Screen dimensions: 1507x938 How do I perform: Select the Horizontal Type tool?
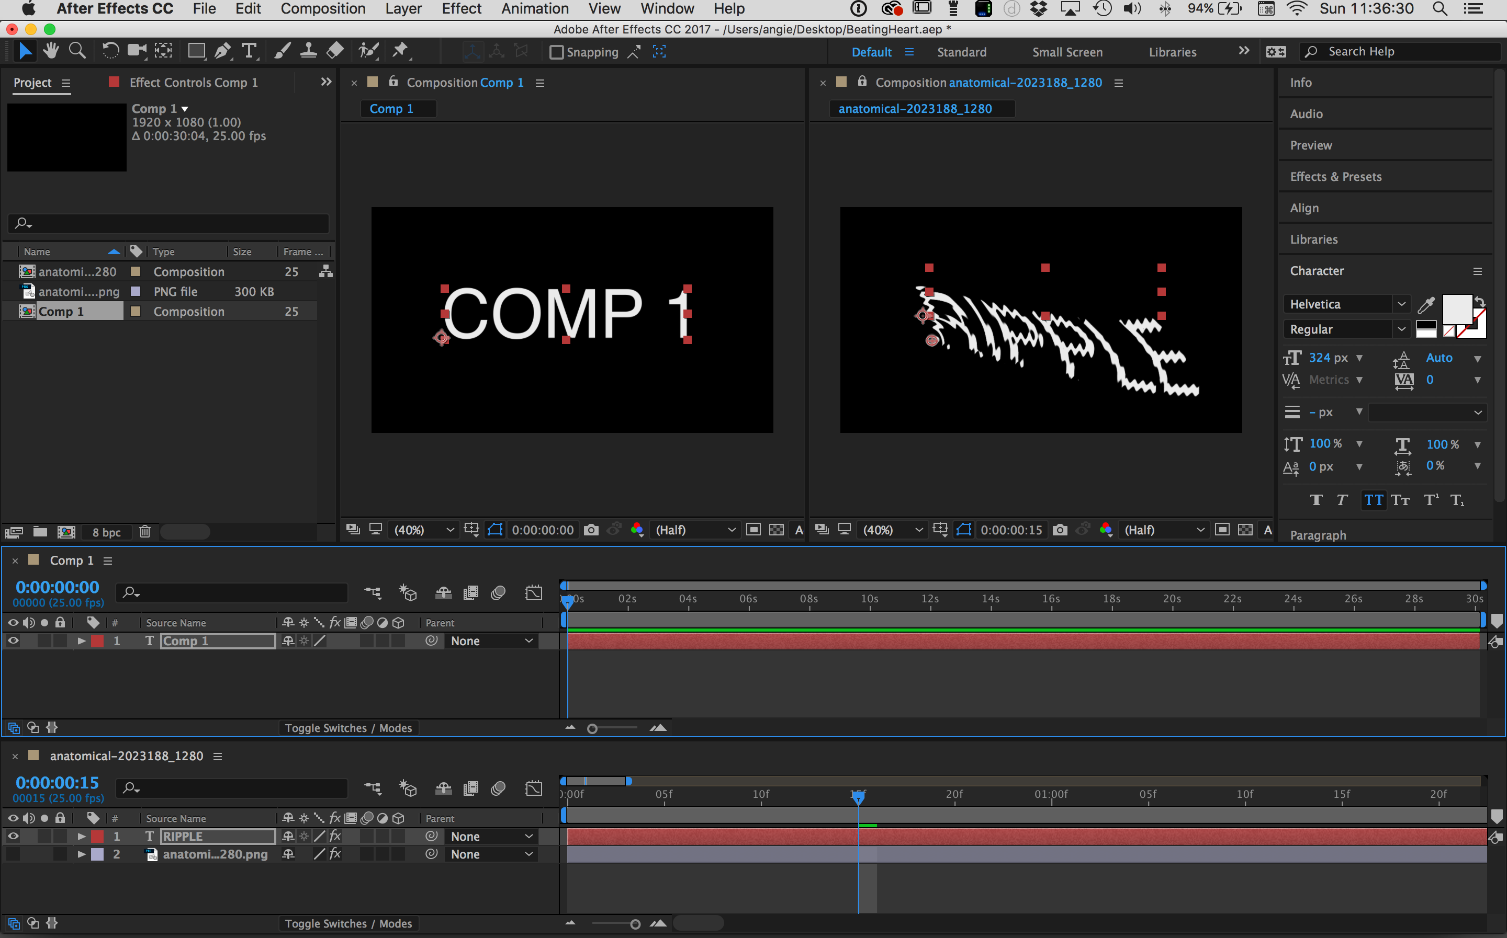[x=249, y=51]
